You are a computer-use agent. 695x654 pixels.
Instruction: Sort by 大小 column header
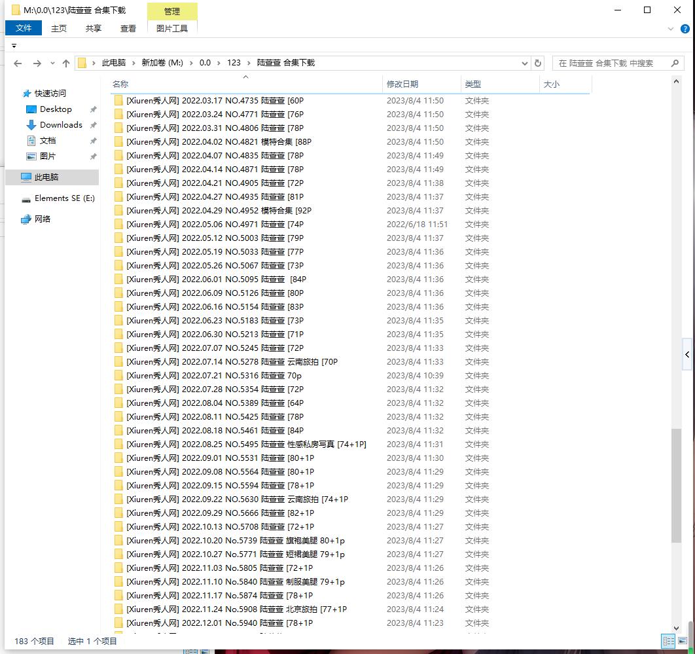565,84
